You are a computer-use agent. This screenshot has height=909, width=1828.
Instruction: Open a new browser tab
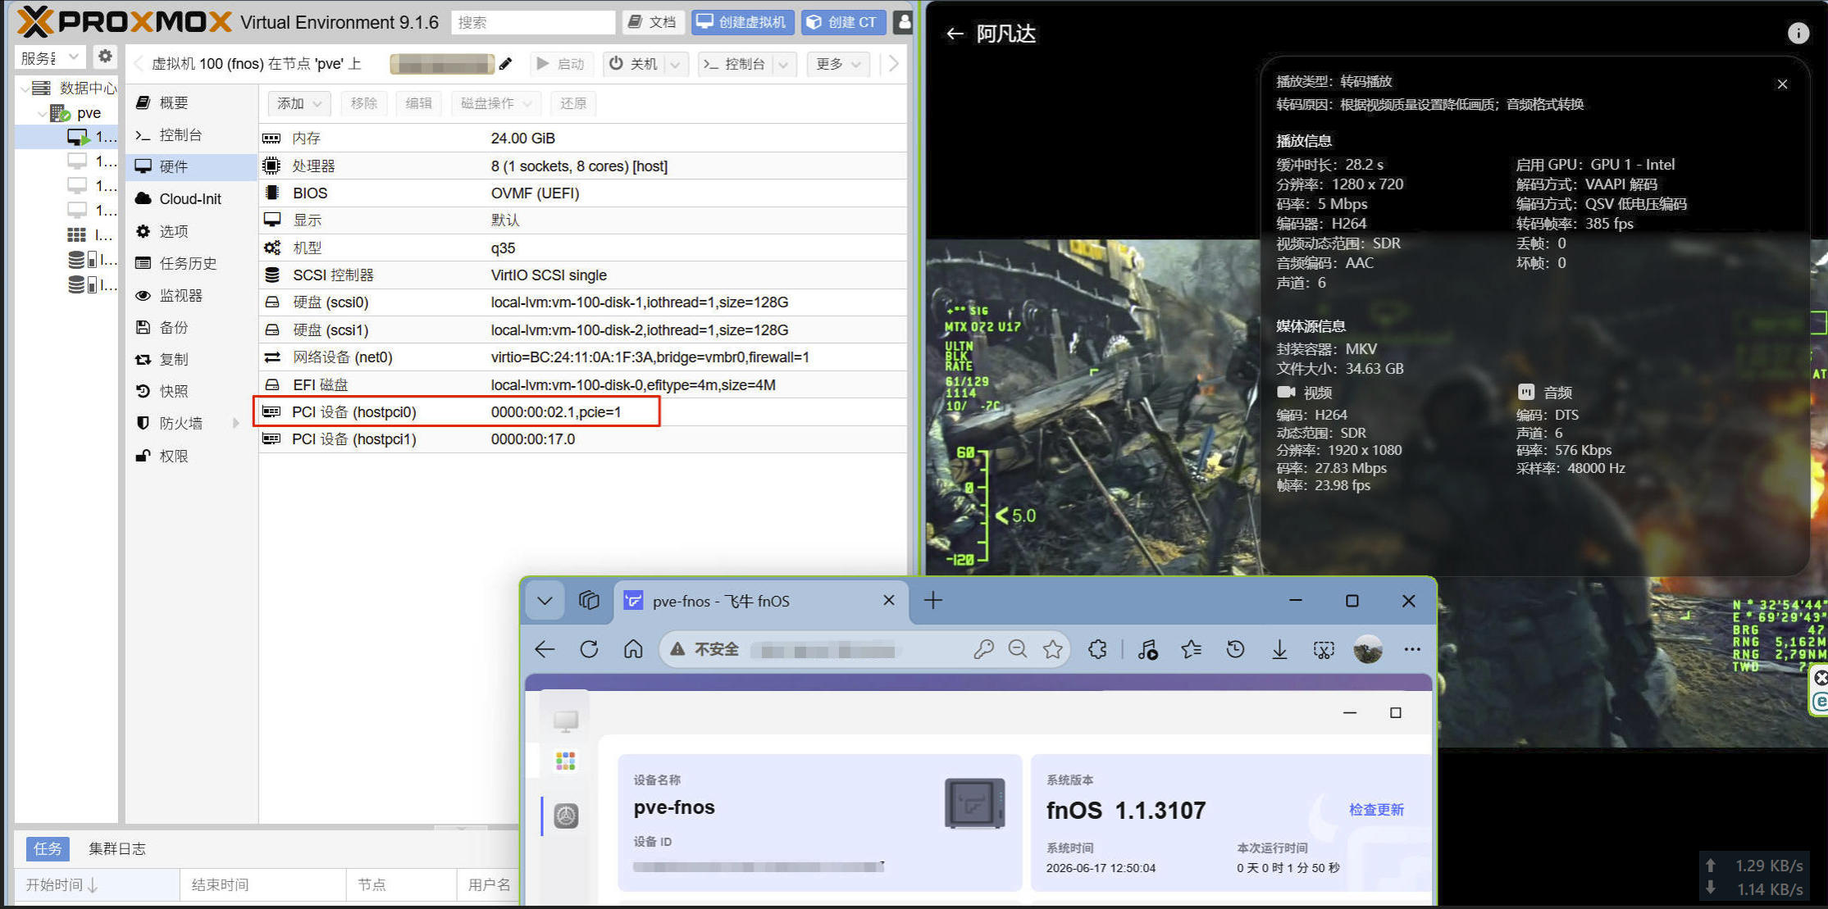tap(933, 601)
